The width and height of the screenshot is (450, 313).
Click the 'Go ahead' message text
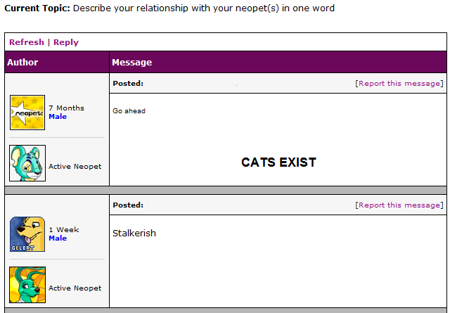(129, 111)
